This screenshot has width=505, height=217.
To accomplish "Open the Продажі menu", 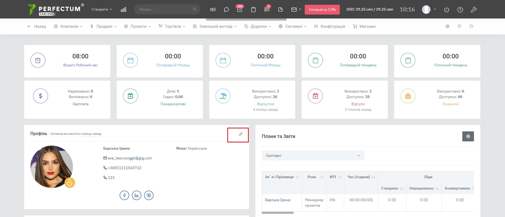I will pyautogui.click(x=103, y=26).
